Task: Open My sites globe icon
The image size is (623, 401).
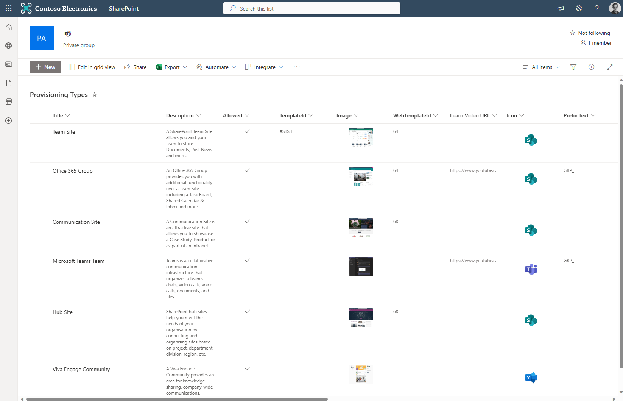Action: point(9,46)
